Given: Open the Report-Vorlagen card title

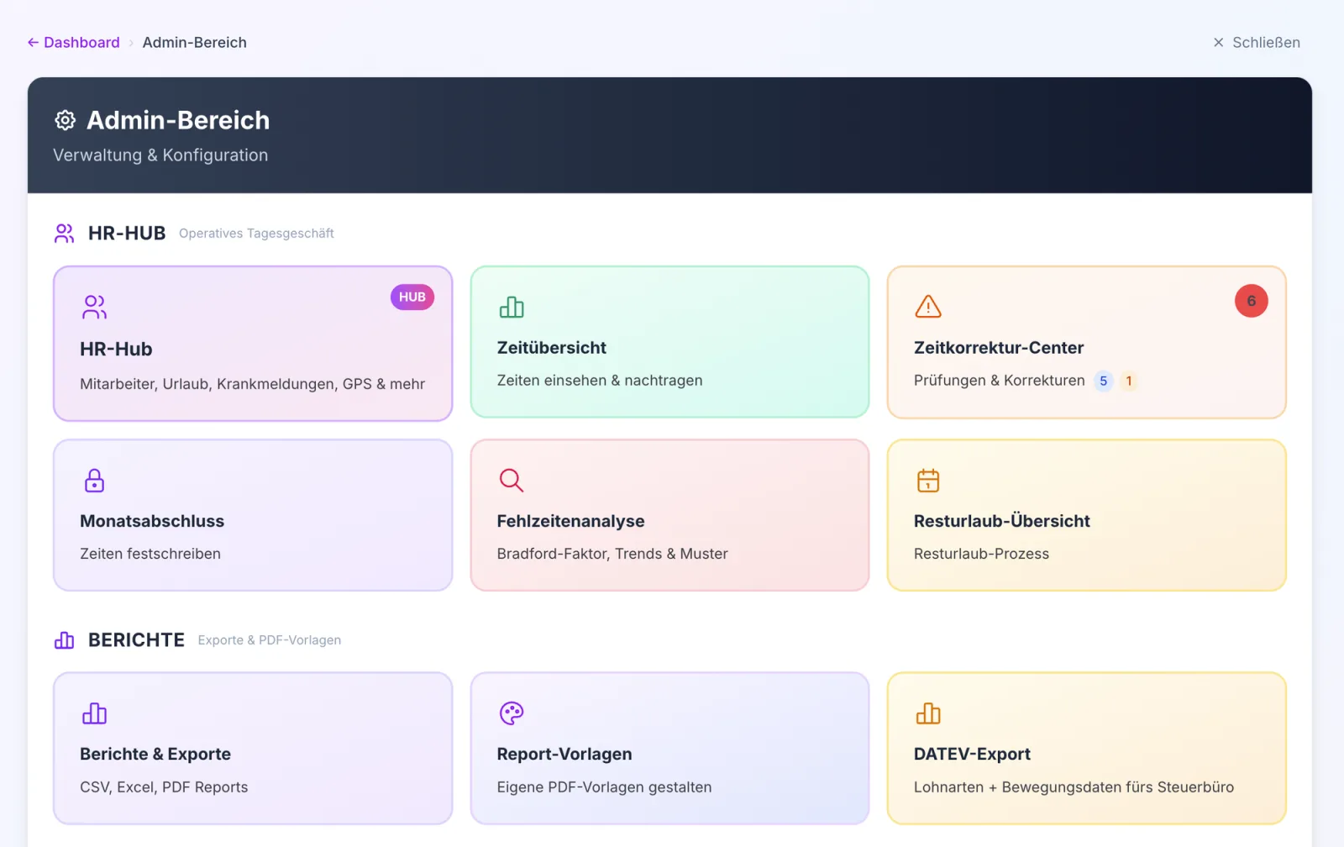Looking at the screenshot, I should pyautogui.click(x=564, y=754).
